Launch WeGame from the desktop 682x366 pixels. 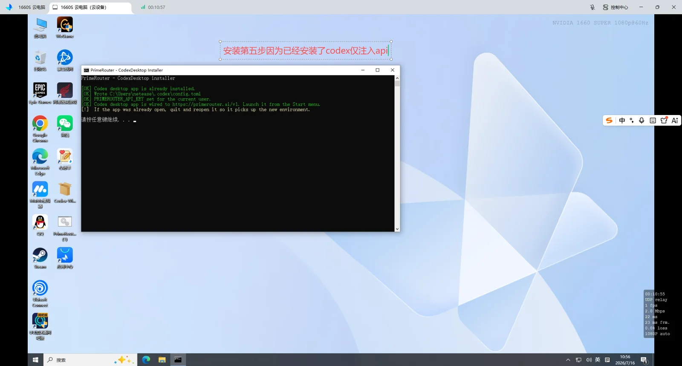coord(65,28)
